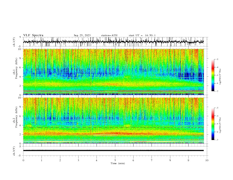Click the time axis tick label '10'
Screen dimensions: 233x180
coord(207,160)
